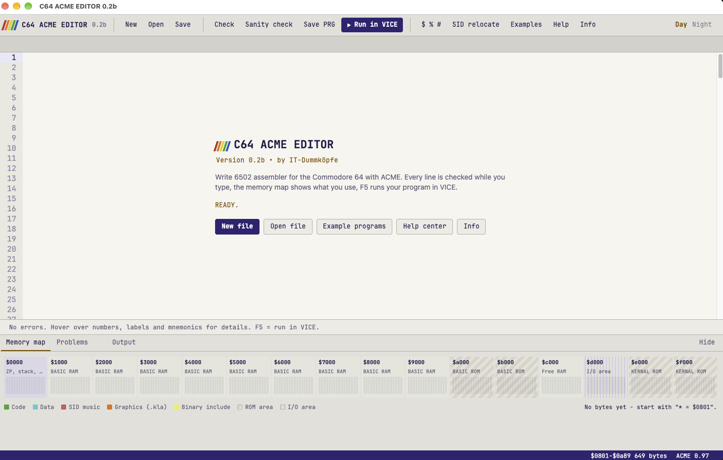Select the $d000 I/O area block
Viewport: 723px width, 460px height.
pyautogui.click(x=606, y=377)
